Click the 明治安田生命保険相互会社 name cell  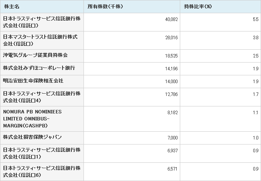click(42, 82)
